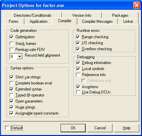
Task: Open Help for project options
Action: [127, 128]
